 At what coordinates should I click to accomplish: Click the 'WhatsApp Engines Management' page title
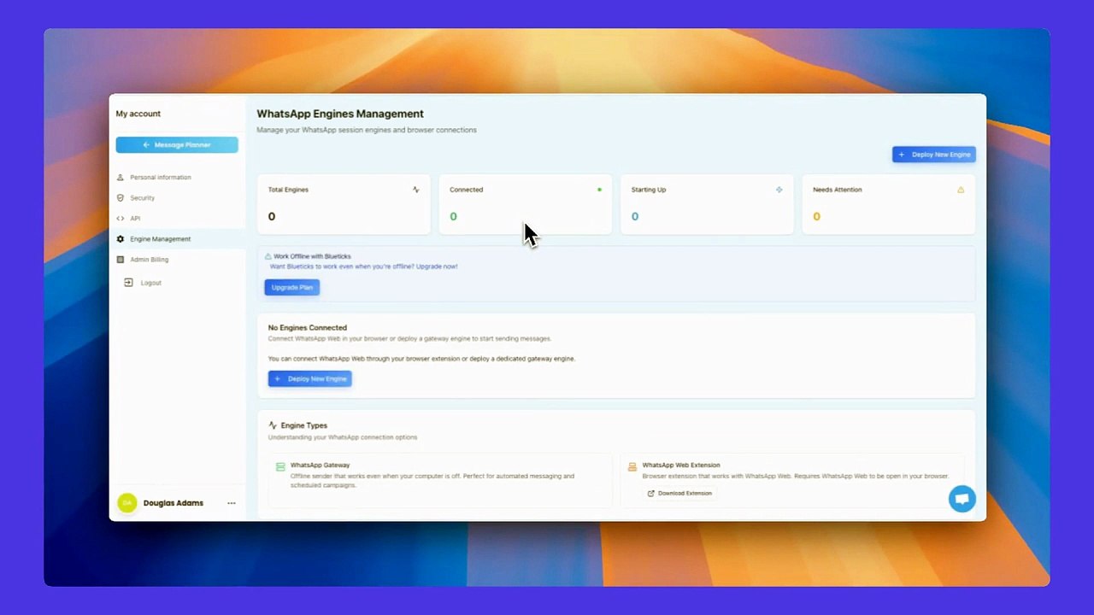[x=340, y=114]
